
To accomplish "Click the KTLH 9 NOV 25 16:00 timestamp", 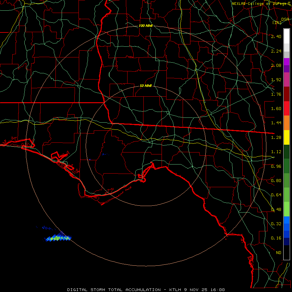I will click(197, 290).
